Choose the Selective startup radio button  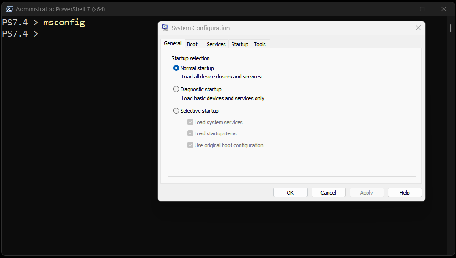[176, 111]
